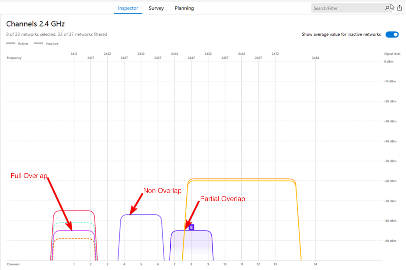Click the Inactive legend dashed indicator

39,43
